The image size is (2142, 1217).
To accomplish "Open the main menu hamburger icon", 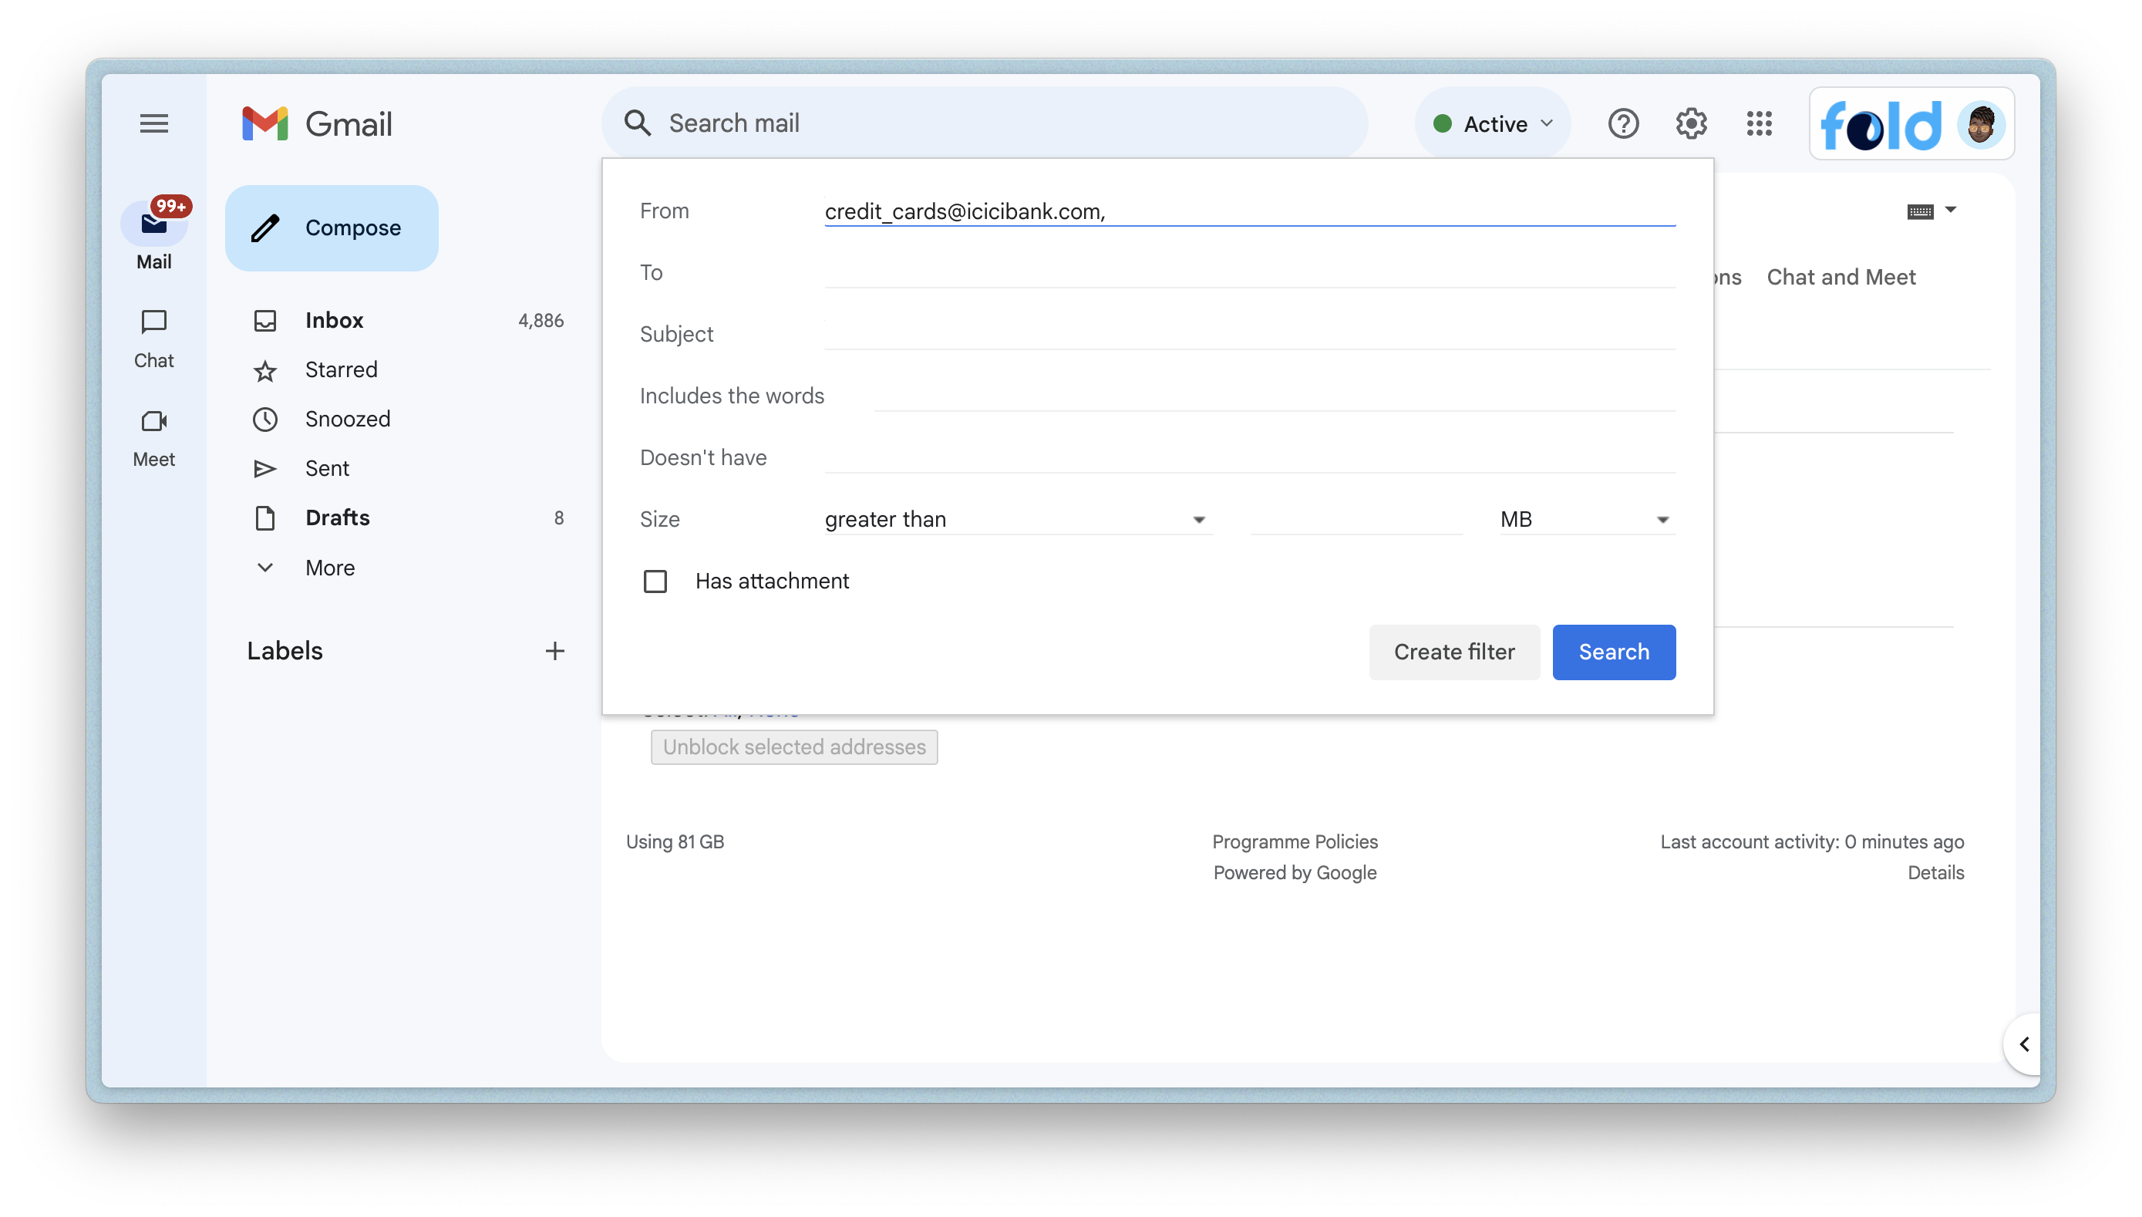I will point(153,123).
